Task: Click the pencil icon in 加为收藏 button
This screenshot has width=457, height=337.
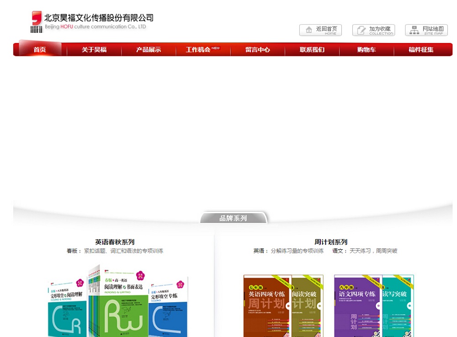Action: coord(361,30)
